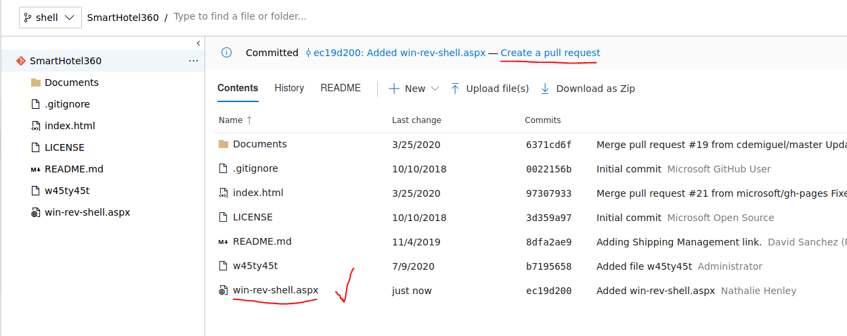
Task: Click the markdown icon beside README.md in the list
Action: (223, 242)
